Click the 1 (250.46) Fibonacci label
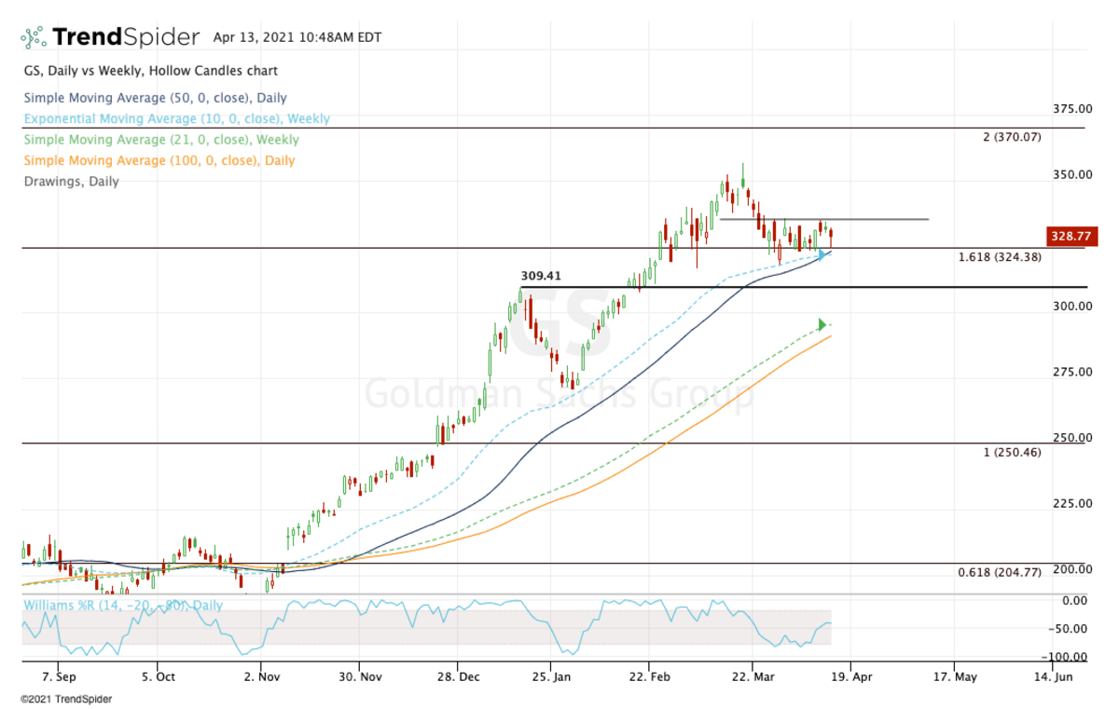This screenshot has width=1119, height=709. coord(1012,452)
